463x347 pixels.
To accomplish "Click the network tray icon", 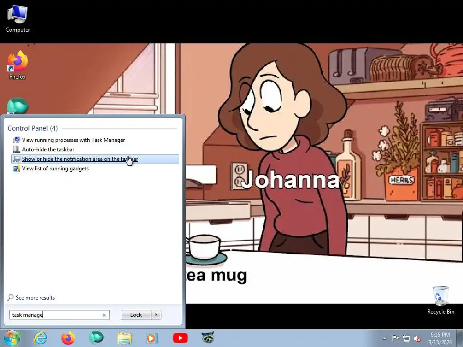I will click(x=406, y=338).
